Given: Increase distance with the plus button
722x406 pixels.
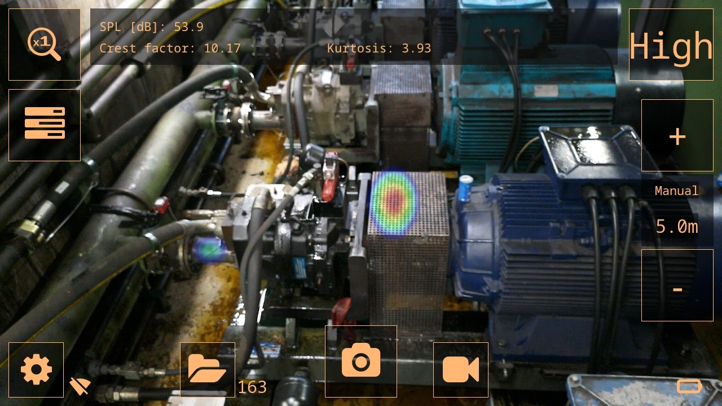Looking at the screenshot, I should 677,135.
